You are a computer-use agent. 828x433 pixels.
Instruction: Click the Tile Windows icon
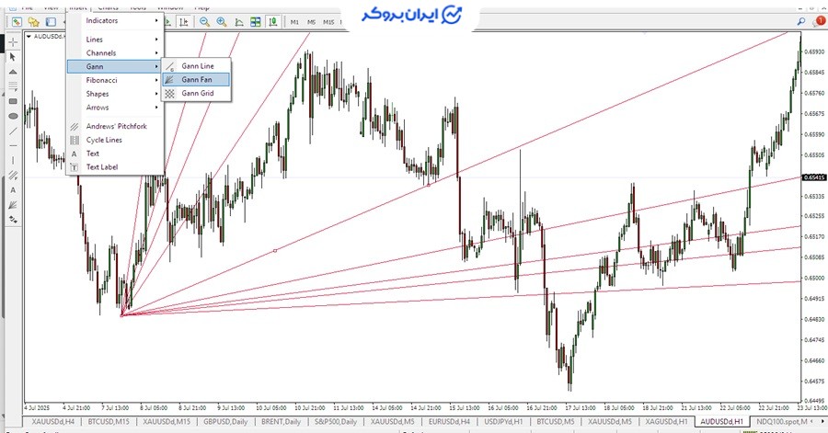pos(256,22)
